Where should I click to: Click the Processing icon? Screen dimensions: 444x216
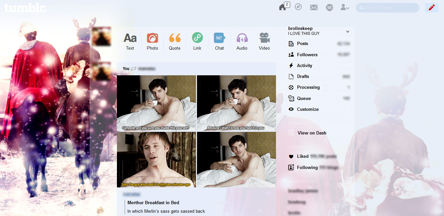coord(291,87)
